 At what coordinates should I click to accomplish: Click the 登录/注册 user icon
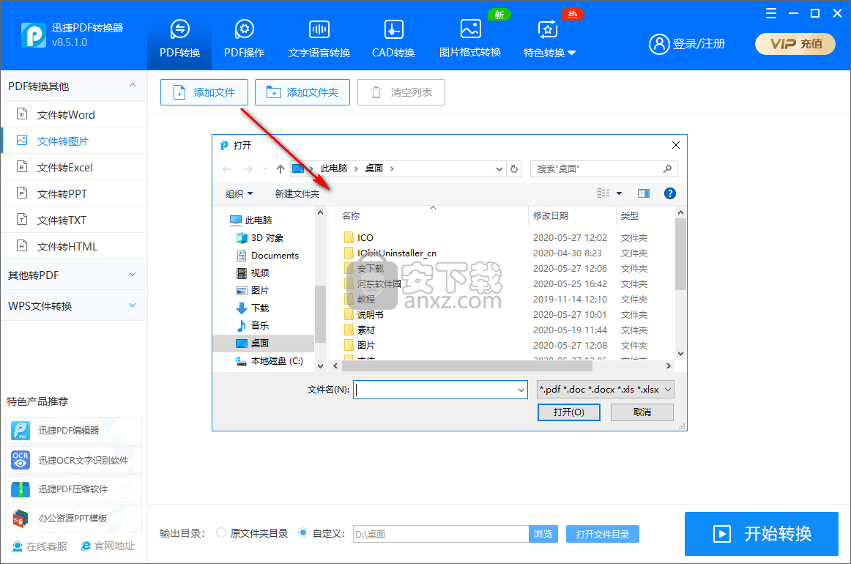659,44
